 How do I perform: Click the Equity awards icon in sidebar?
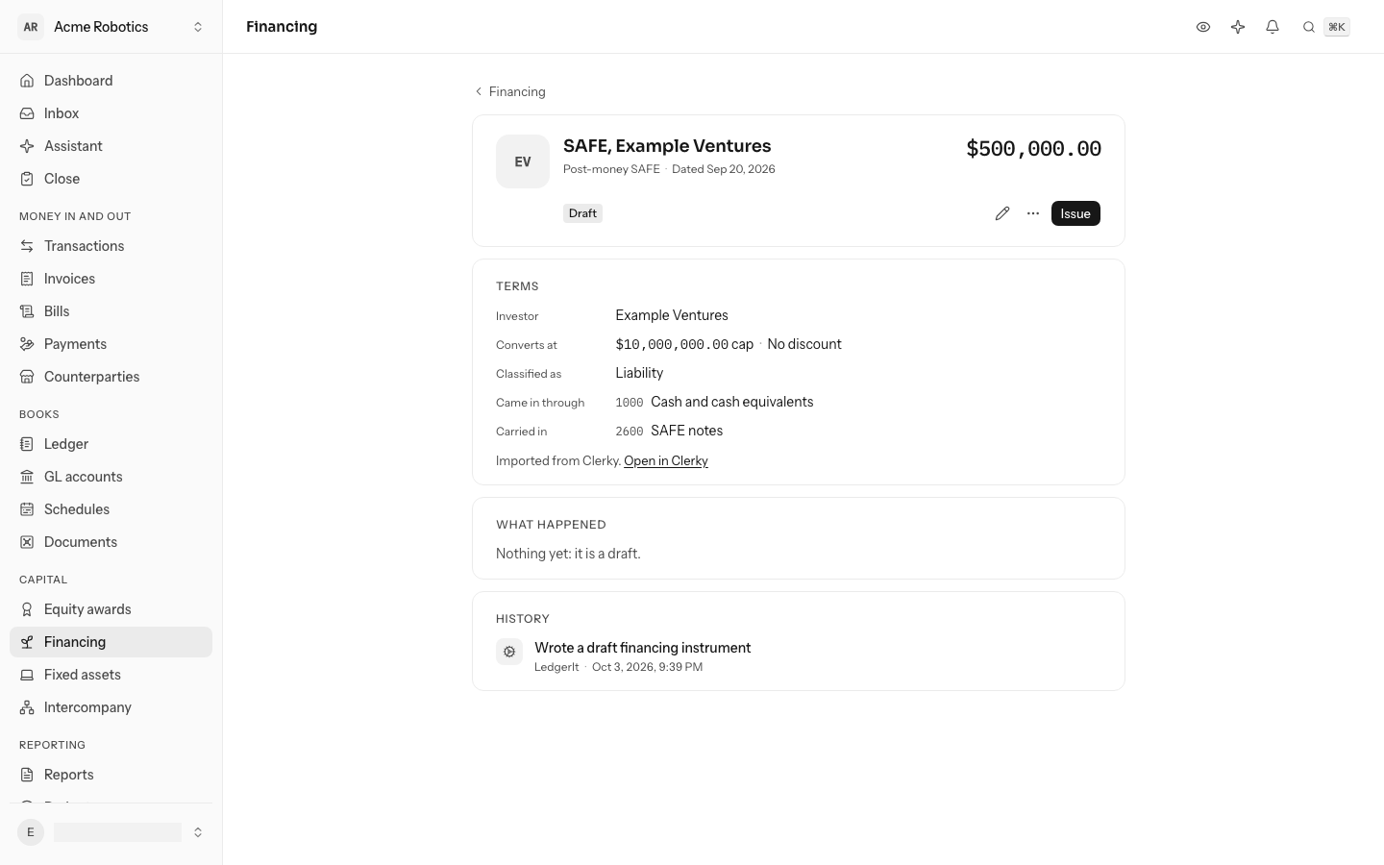pyautogui.click(x=27, y=609)
